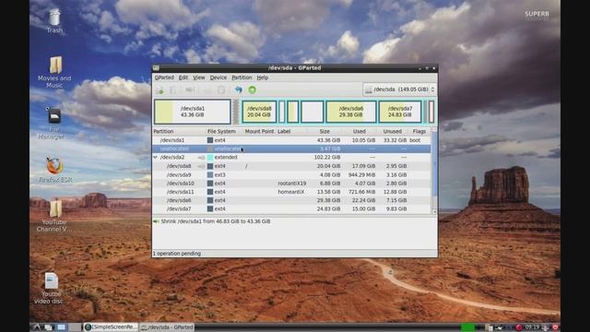590x332 pixels.
Task: Click the red power icon at taskbar end
Action: 555,327
